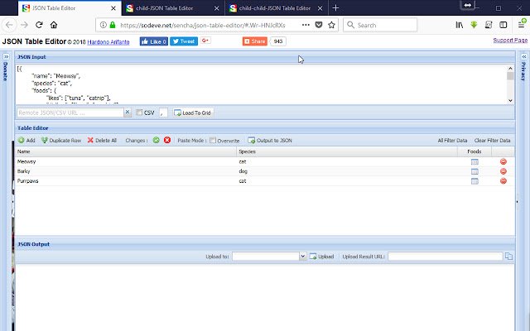
Task: Delete the Barky row with red minus icon
Action: (503, 171)
